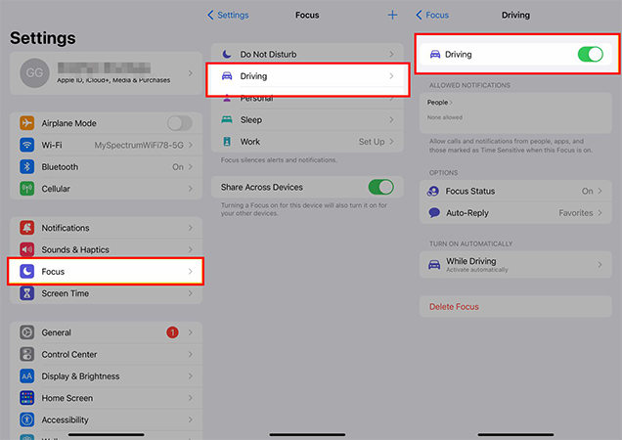The width and height of the screenshot is (622, 440).
Task: Tap the green Cellular icon
Action: click(26, 189)
